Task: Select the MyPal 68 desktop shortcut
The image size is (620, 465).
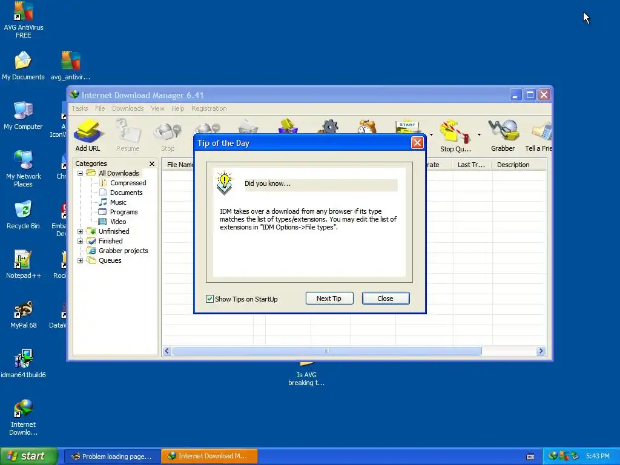Action: pyautogui.click(x=24, y=314)
